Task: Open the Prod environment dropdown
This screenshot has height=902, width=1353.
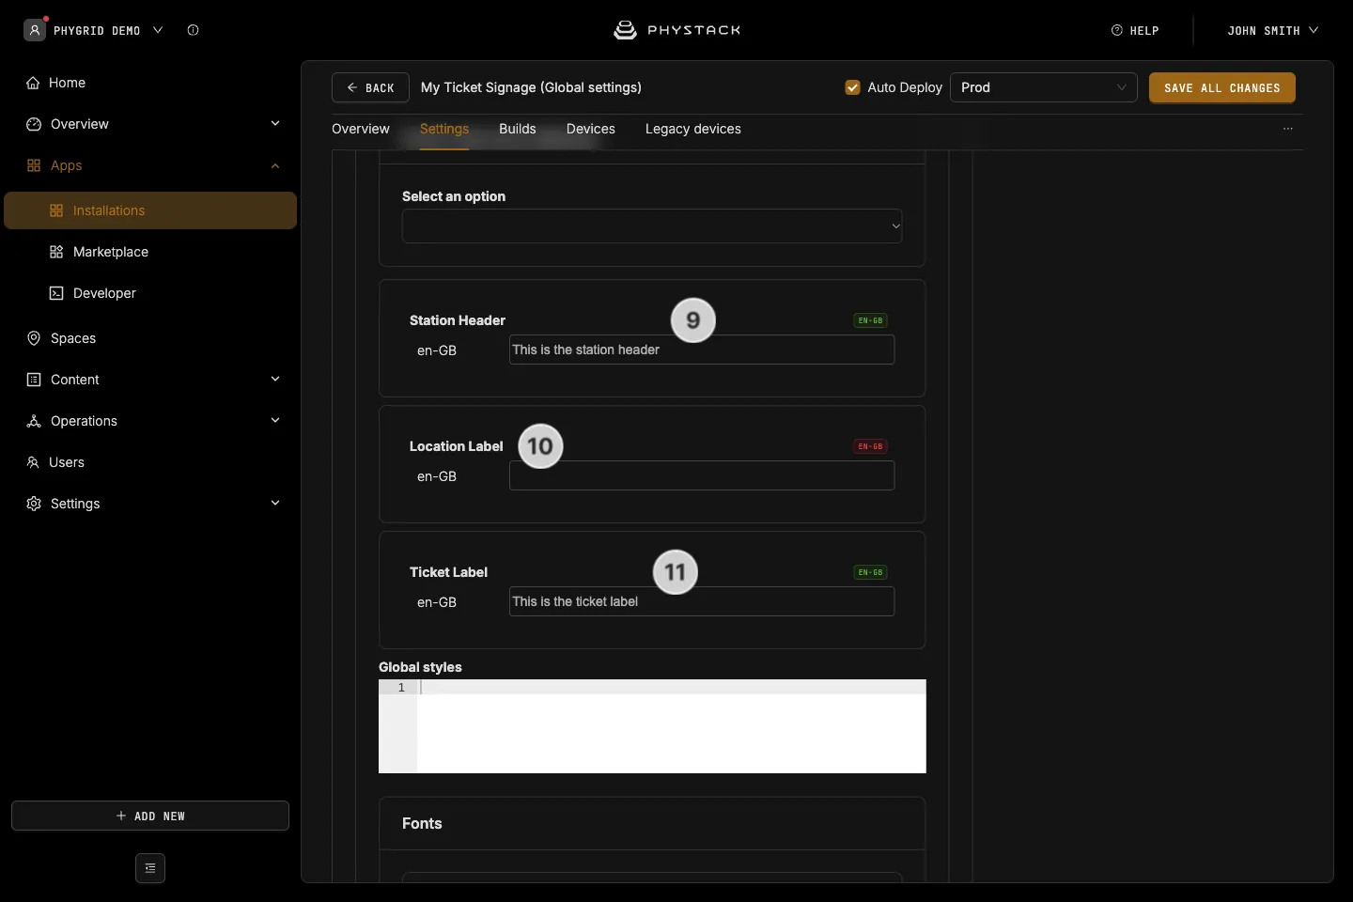Action: click(x=1044, y=87)
